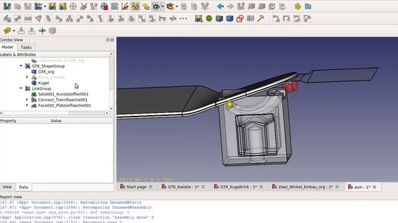Open the dropdown beside the green-arrow blocks icon

[45, 7]
